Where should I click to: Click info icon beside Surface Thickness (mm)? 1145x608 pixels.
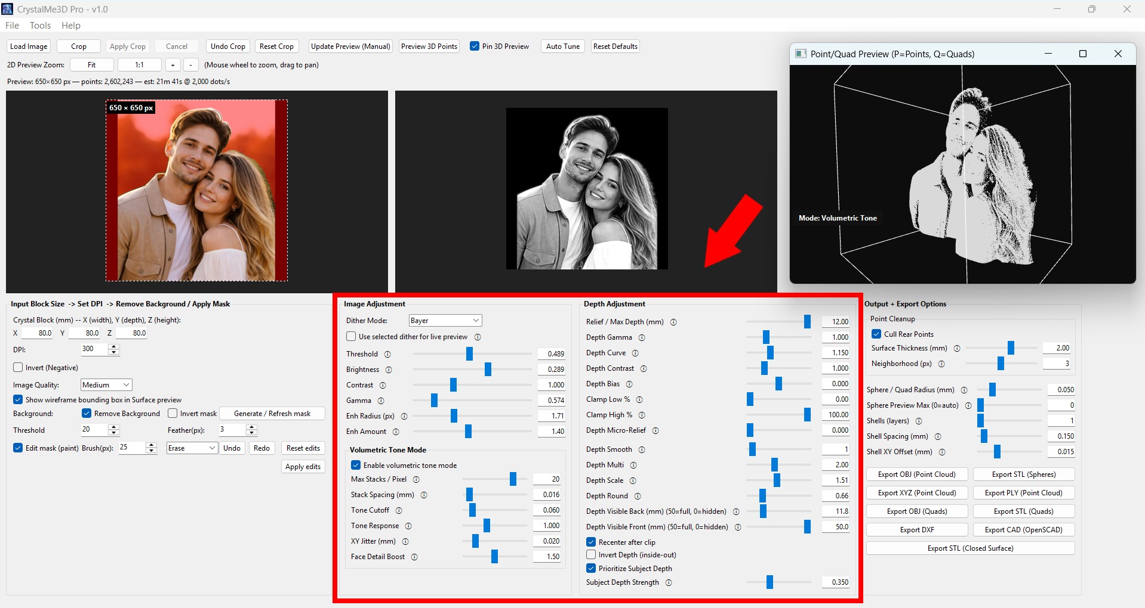pyautogui.click(x=957, y=348)
